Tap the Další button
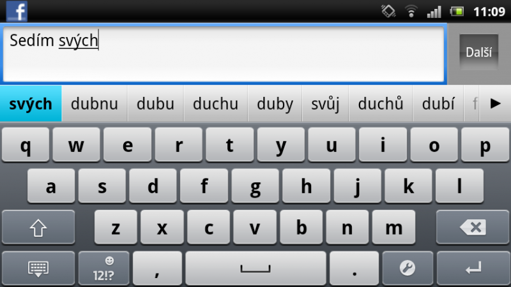511x287 pixels. point(478,52)
